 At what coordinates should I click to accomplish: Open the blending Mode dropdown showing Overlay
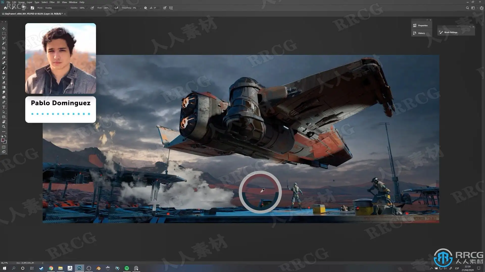tap(56, 8)
